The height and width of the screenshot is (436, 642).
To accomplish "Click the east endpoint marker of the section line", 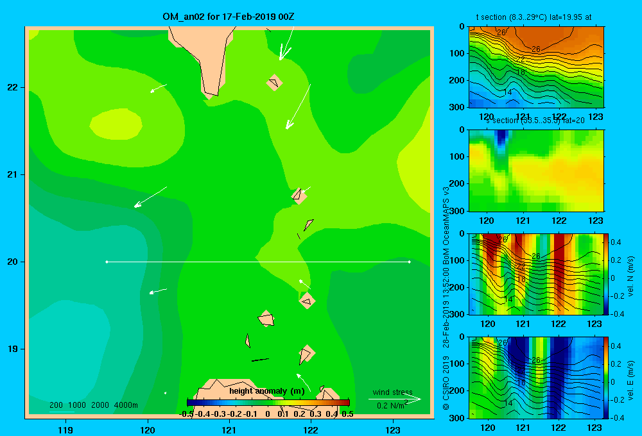I will (x=410, y=262).
